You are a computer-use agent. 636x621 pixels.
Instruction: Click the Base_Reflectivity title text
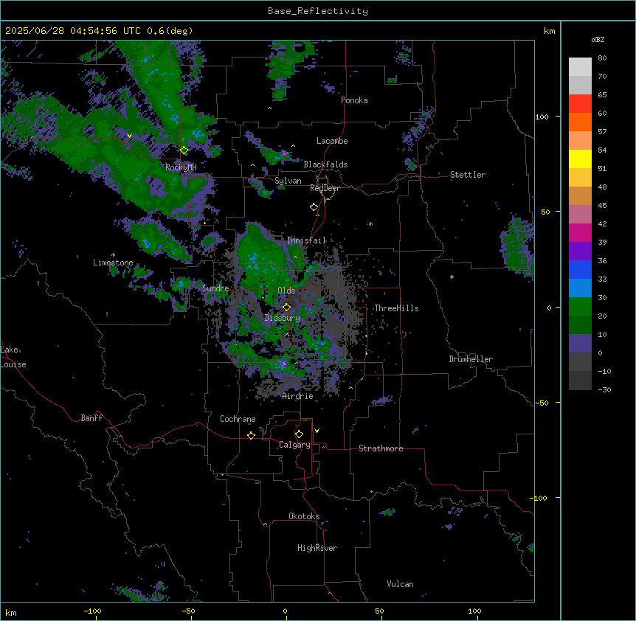pyautogui.click(x=318, y=11)
